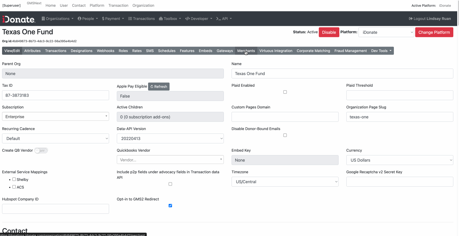
Task: Open the Features tab
Action: (187, 51)
